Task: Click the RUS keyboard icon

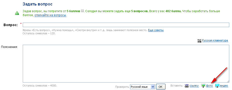Action: tap(199, 41)
